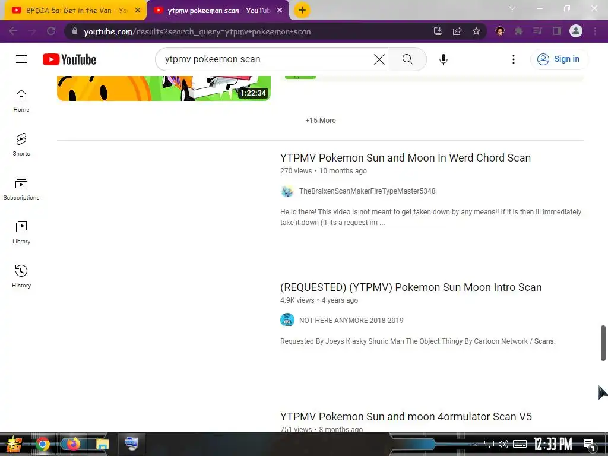Open NOT HERE ANYMORE channel avatar
608x456 pixels.
(287, 320)
